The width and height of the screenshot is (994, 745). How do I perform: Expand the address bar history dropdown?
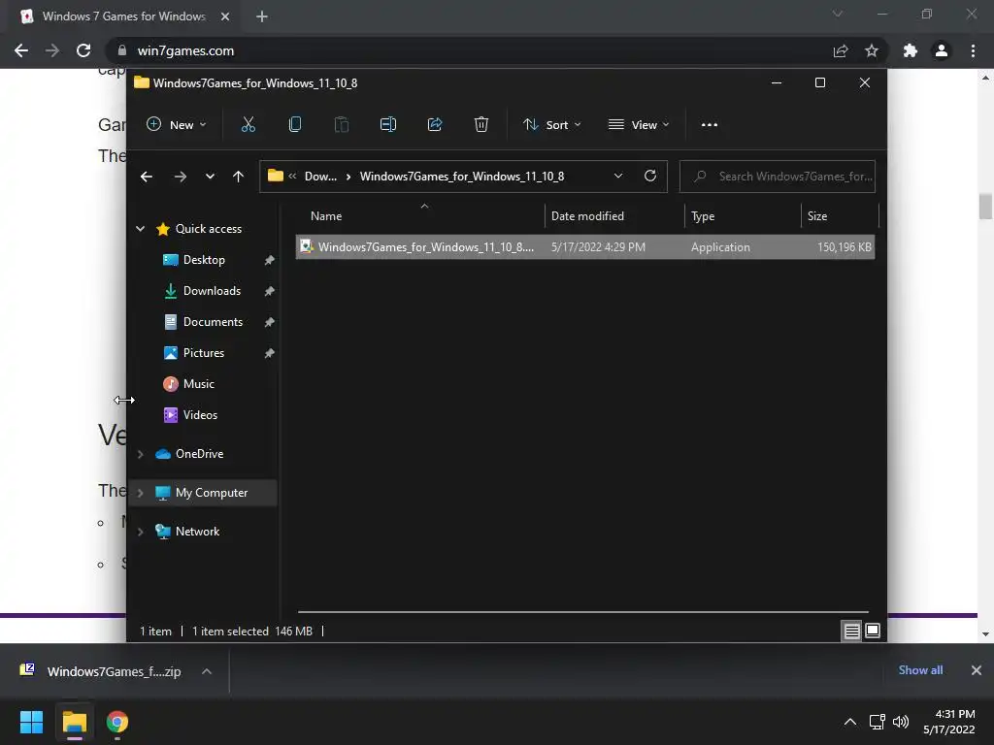coord(618,177)
